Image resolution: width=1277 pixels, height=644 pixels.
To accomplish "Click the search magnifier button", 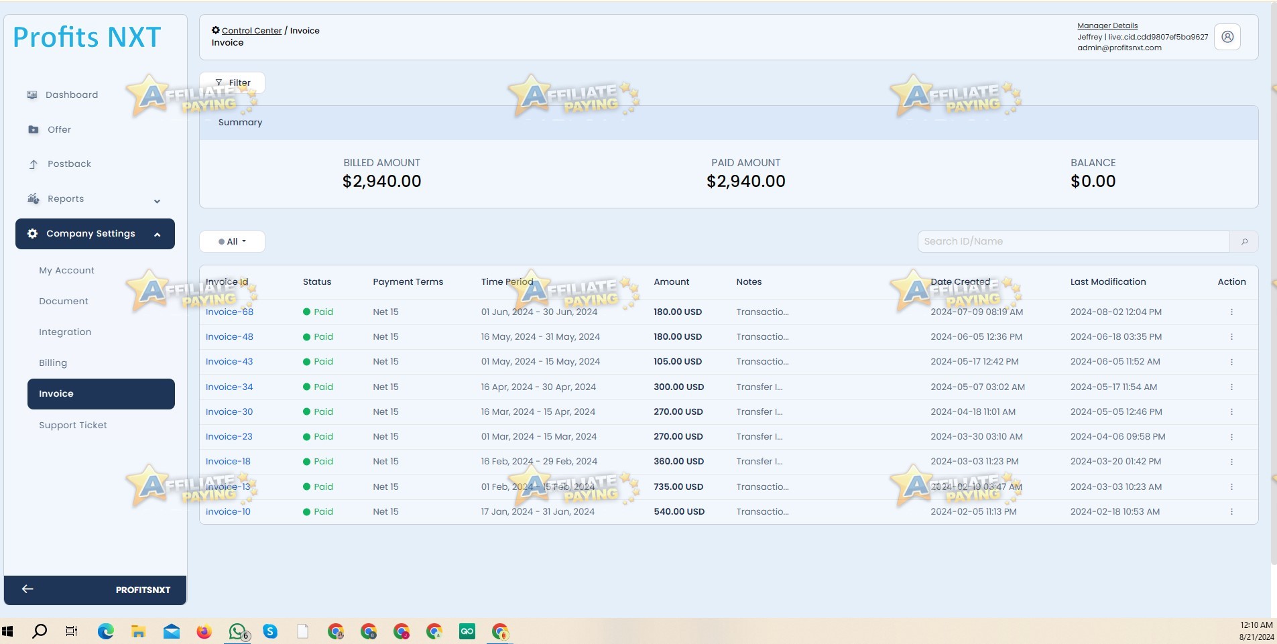I will [x=1244, y=241].
